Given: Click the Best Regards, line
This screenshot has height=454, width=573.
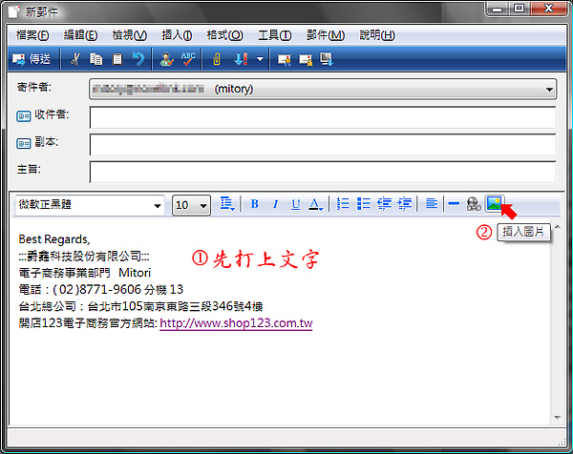Looking at the screenshot, I should pos(54,239).
